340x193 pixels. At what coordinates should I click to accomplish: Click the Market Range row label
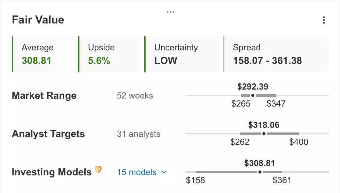[44, 95]
